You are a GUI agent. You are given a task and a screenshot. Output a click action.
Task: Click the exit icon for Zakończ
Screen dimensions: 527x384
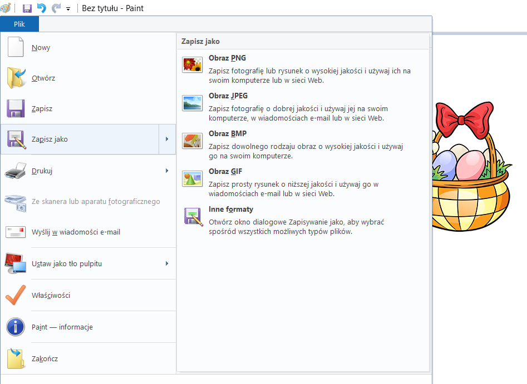point(16,358)
